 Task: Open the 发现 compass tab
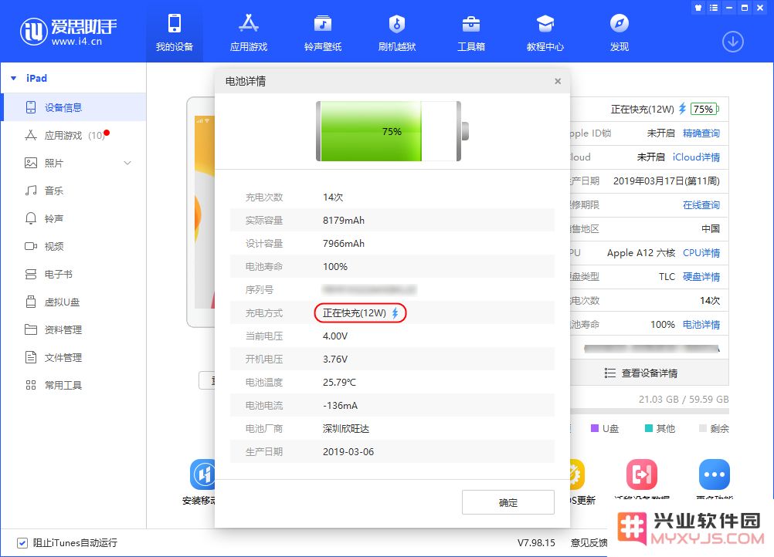(619, 32)
